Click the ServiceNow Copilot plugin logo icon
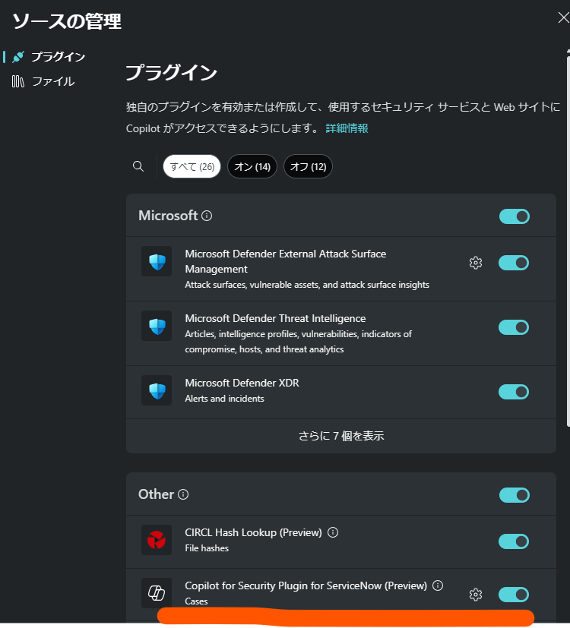This screenshot has width=570, height=628. [157, 593]
